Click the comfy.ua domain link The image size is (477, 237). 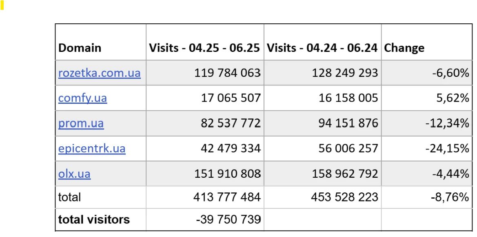coord(82,98)
